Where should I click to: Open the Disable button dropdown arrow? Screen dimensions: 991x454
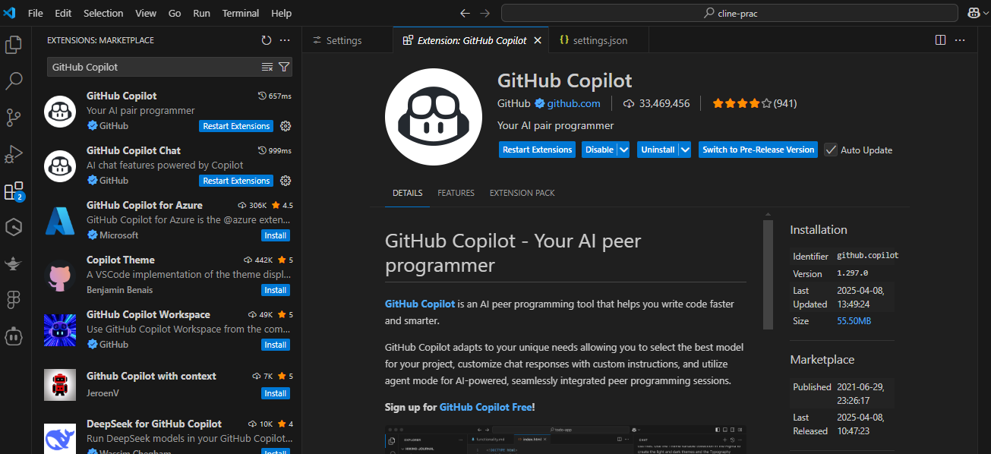tap(623, 150)
